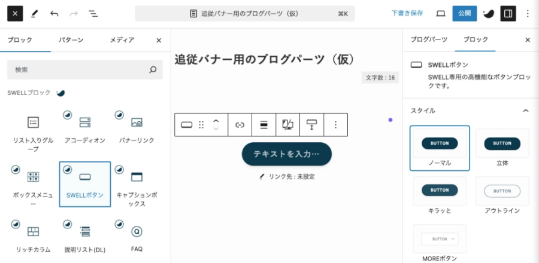Viewport: 539px width, 263px height.
Task: Click the 文字数 : 16 counter badge
Action: point(380,78)
